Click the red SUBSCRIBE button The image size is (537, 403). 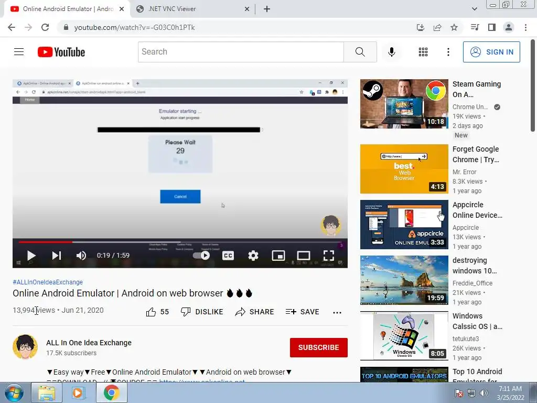318,347
